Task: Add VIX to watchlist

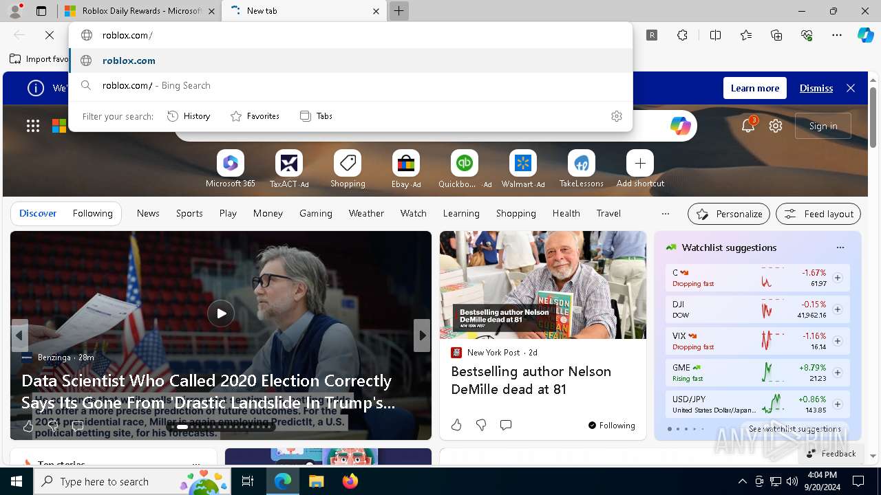Action: [x=838, y=341]
